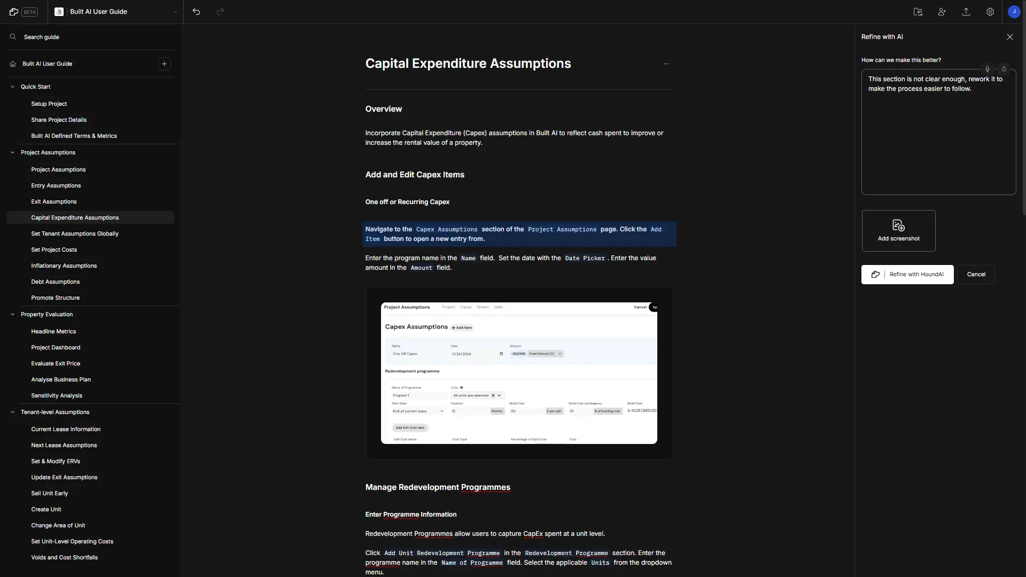Click Refine with HoundAI button
1026x577 pixels.
tap(907, 274)
